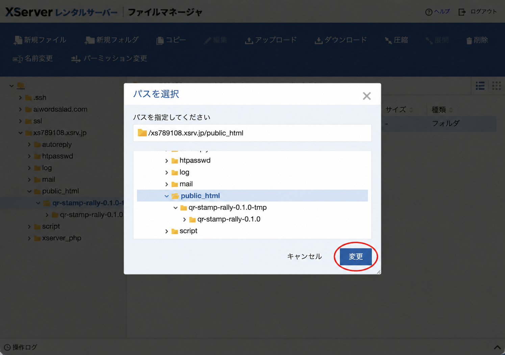Expand the ssl folder in the sidebar

pyautogui.click(x=20, y=121)
